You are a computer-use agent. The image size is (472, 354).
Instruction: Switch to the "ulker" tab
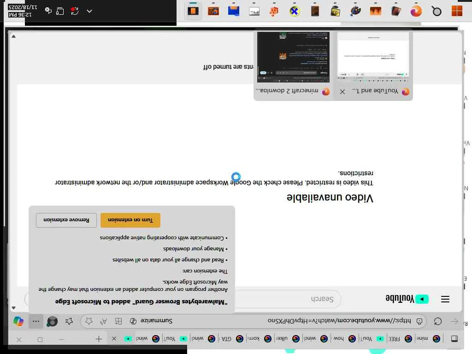click(288, 339)
